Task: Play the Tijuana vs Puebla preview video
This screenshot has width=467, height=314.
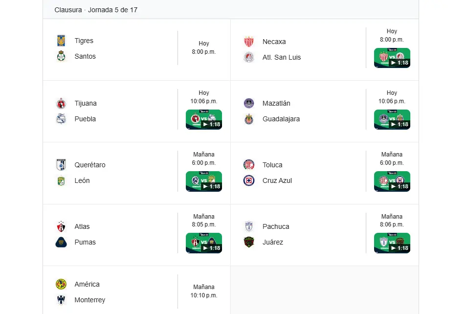Action: pyautogui.click(x=203, y=119)
